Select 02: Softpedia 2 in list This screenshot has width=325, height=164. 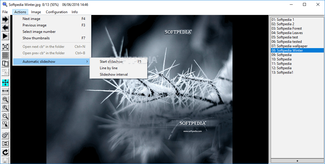click(x=297, y=24)
